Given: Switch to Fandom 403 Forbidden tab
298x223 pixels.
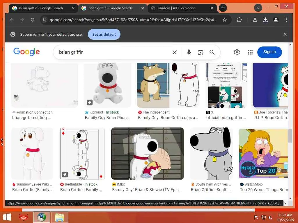Looking at the screenshot, I should click(x=176, y=8).
